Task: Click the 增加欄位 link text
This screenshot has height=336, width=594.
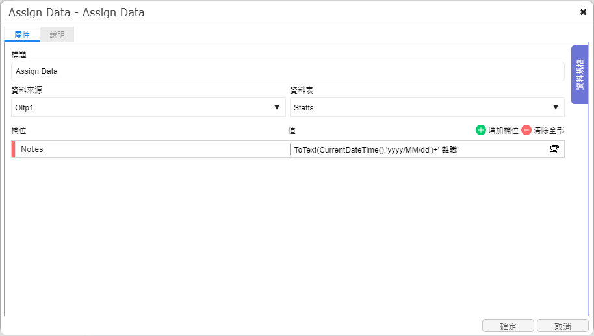Action: [503, 131]
